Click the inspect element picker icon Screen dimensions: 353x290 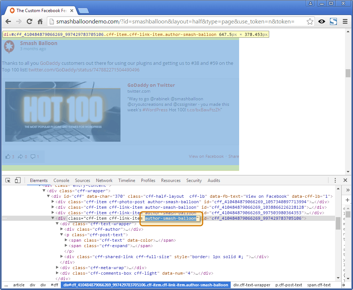(8, 180)
